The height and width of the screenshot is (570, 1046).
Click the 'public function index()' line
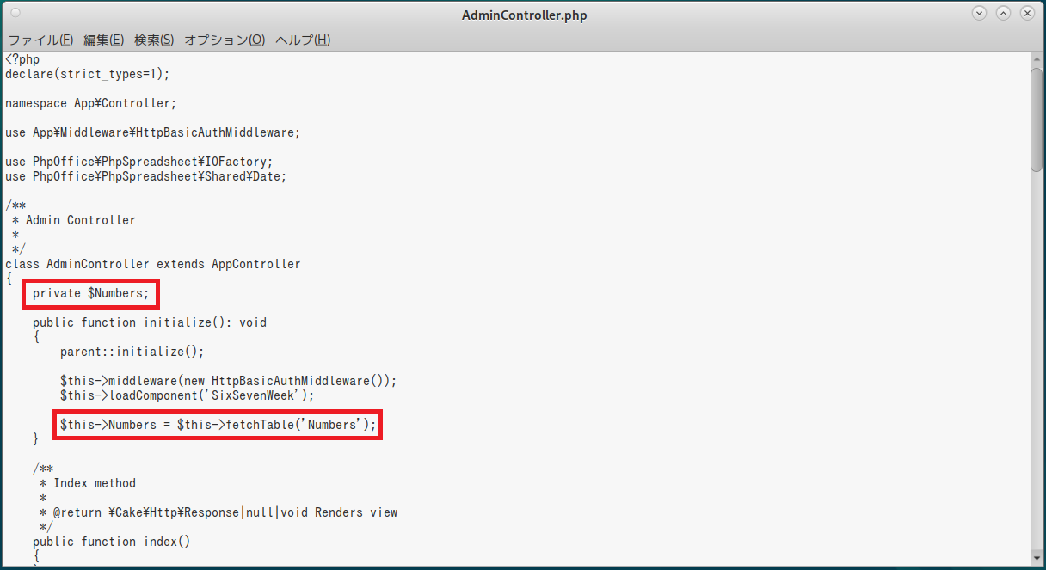pyautogui.click(x=111, y=542)
